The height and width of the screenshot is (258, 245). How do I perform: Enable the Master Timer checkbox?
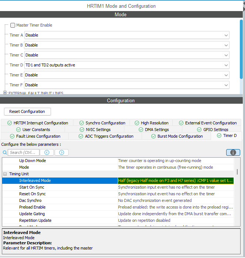click(13, 25)
